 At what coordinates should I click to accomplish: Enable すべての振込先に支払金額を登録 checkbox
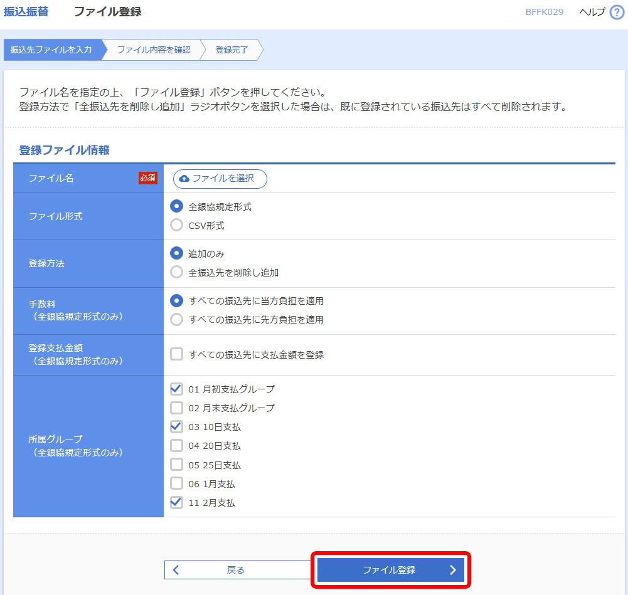(x=177, y=355)
